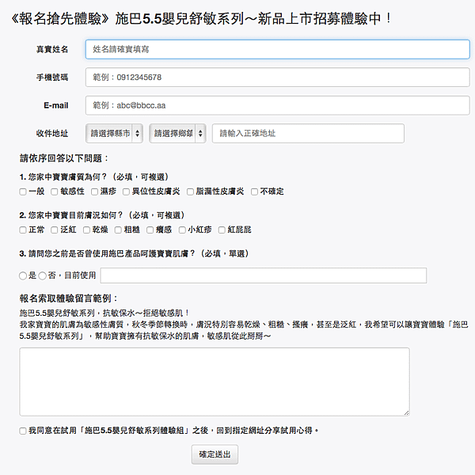Click the page title 《報名搶先體驗》
The image size is (475, 475).
point(59,19)
